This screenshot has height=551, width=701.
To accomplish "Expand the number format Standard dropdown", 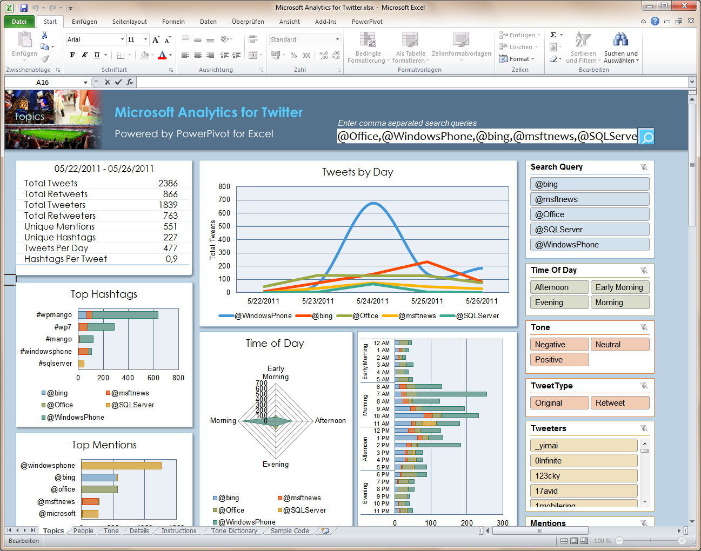I will click(x=337, y=39).
